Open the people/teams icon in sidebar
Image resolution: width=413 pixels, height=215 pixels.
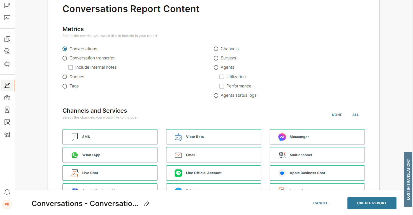coord(7,98)
